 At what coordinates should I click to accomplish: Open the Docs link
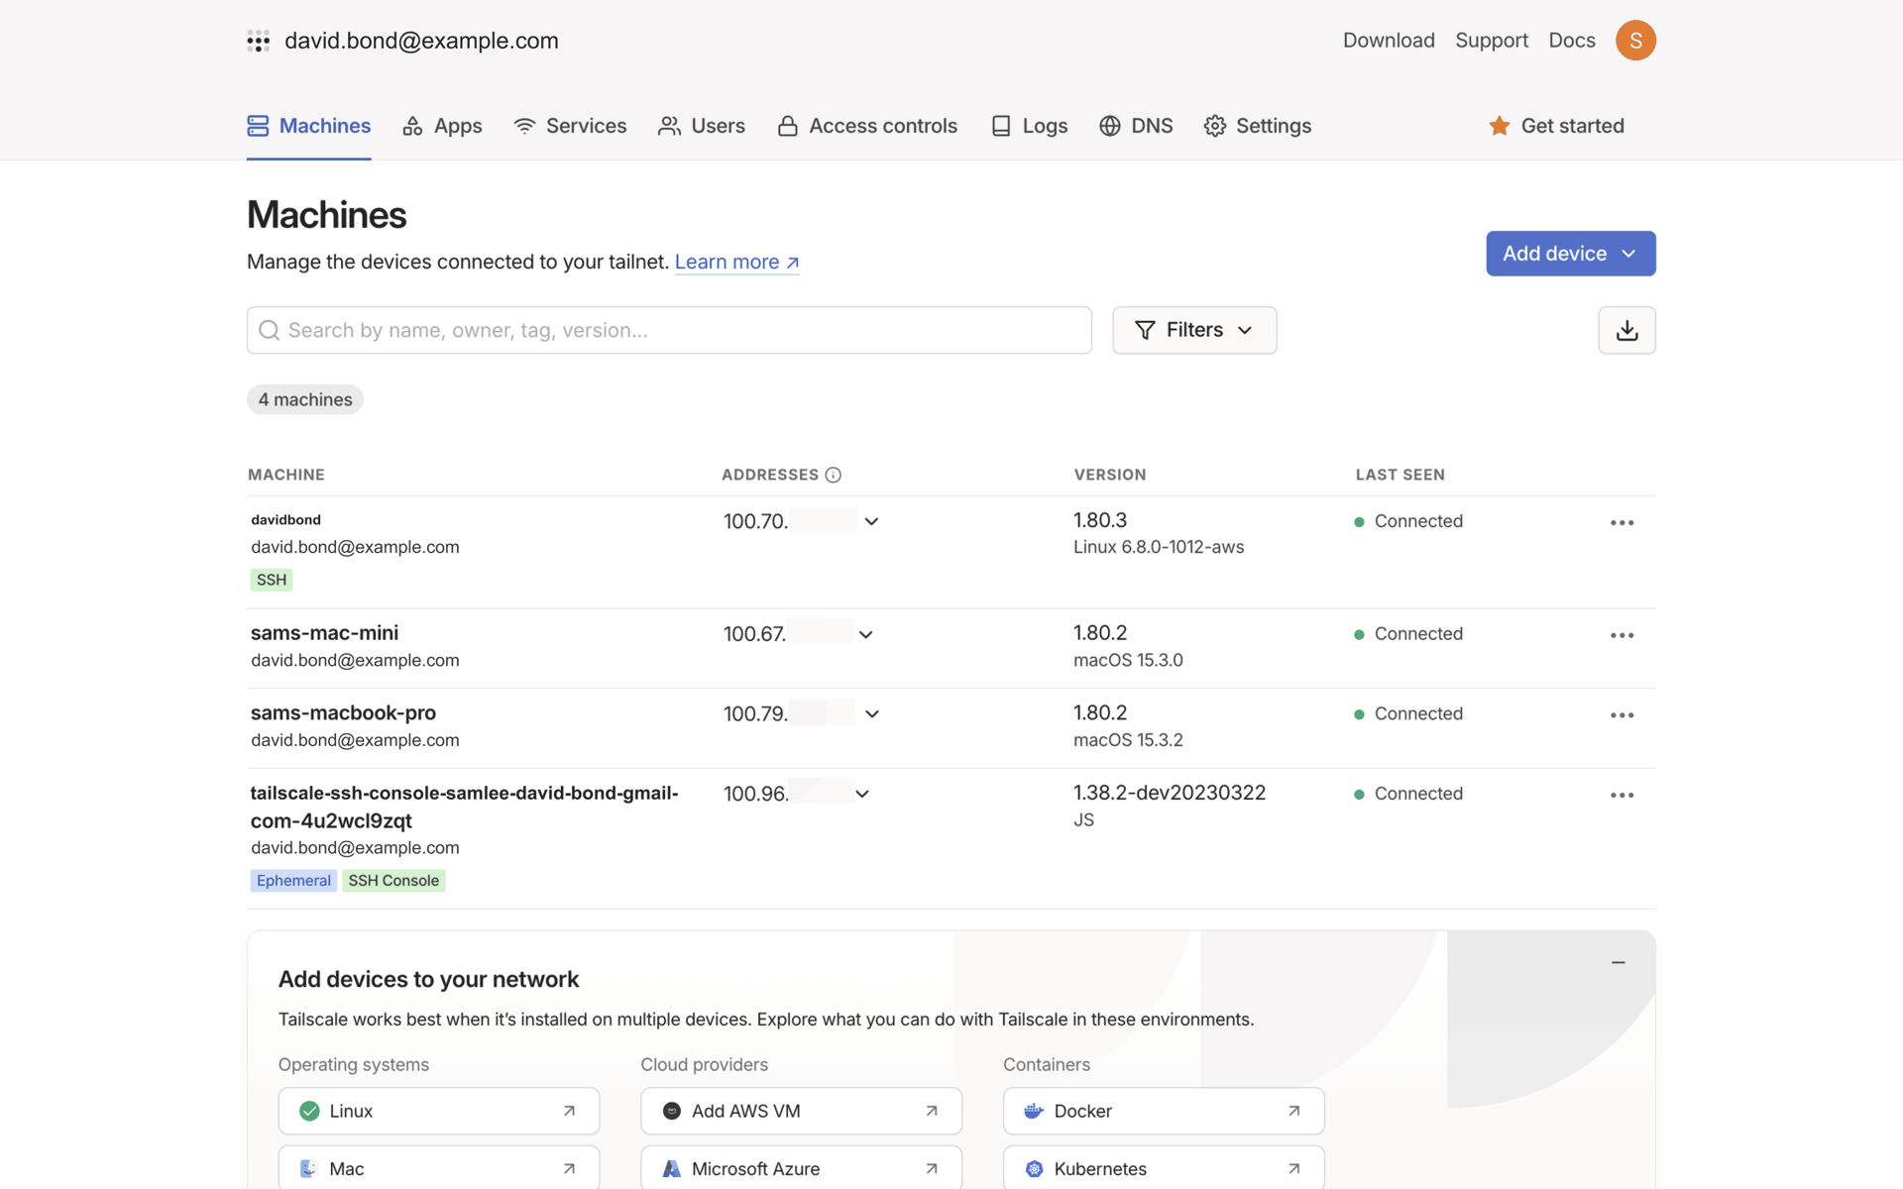coord(1571,41)
